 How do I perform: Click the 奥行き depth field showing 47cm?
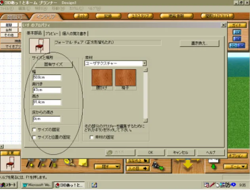[x=47, y=90]
